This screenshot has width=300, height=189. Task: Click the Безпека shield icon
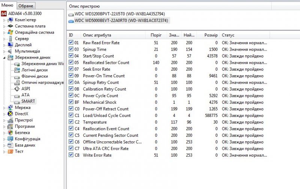[11, 133]
